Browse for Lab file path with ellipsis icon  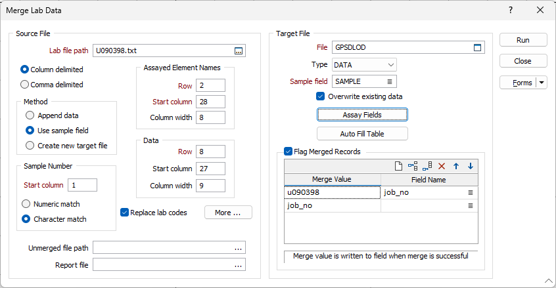click(x=239, y=51)
